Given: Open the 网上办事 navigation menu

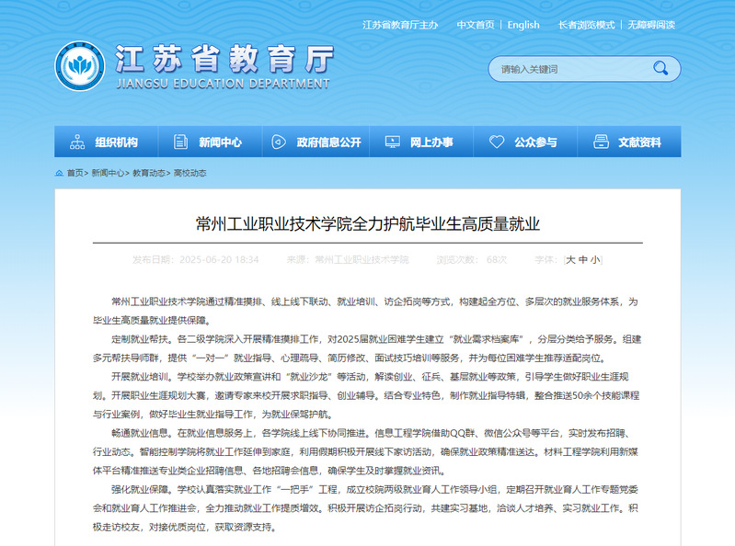Looking at the screenshot, I should click(431, 142).
